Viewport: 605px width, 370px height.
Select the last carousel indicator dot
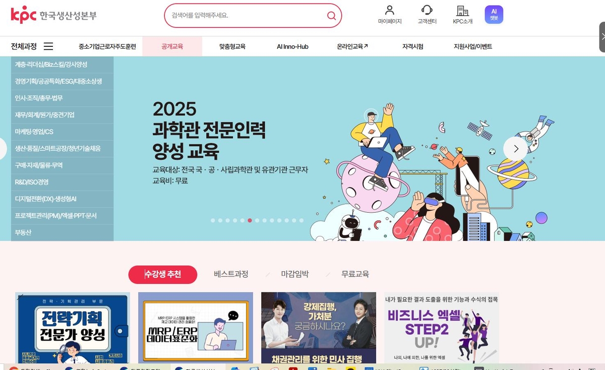pos(301,220)
